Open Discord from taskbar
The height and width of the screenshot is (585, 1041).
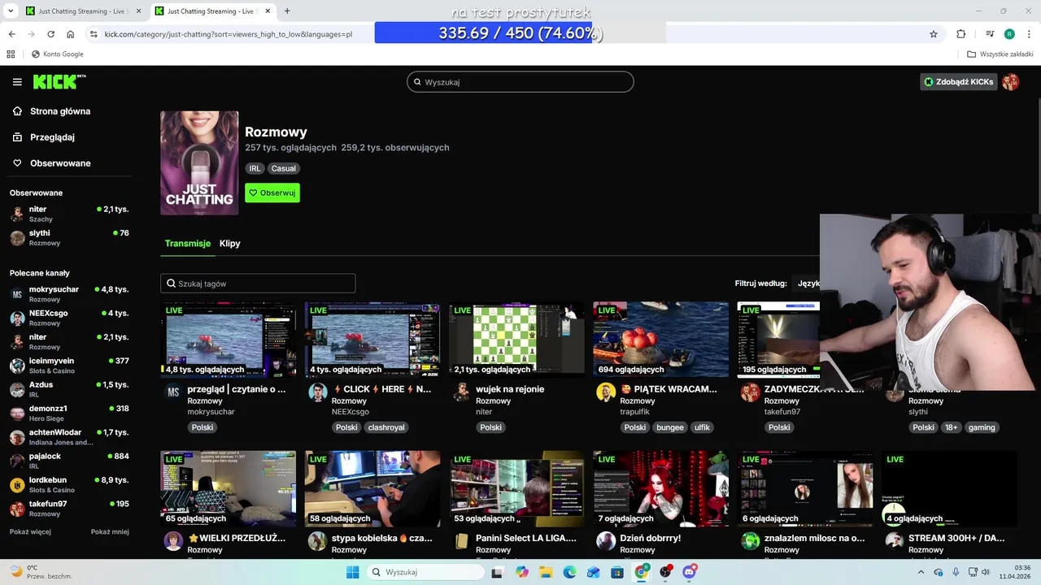coord(690,572)
